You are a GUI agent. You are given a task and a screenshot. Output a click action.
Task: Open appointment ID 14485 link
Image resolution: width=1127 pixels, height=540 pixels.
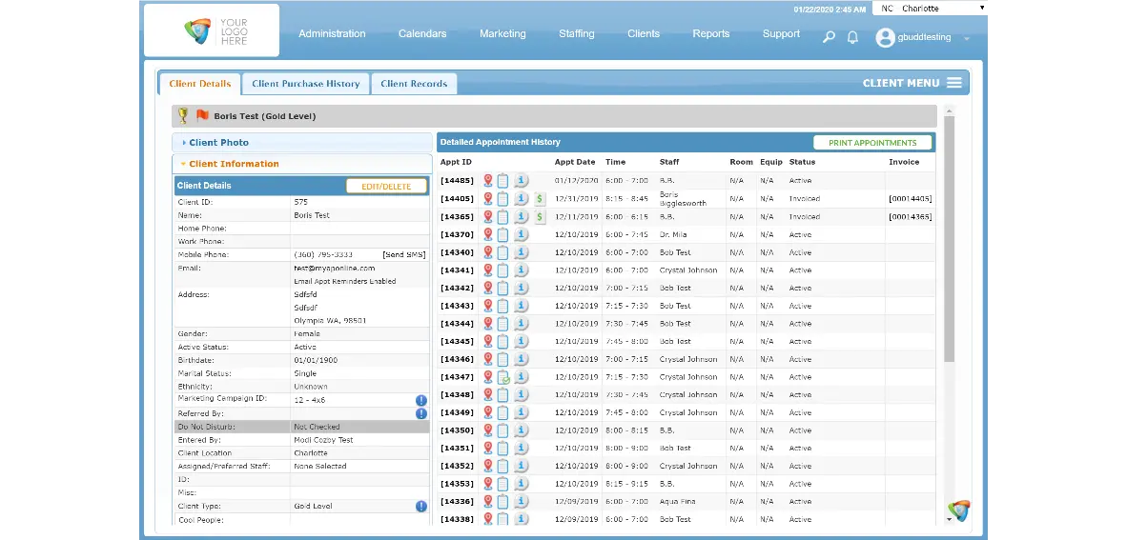pyautogui.click(x=457, y=181)
